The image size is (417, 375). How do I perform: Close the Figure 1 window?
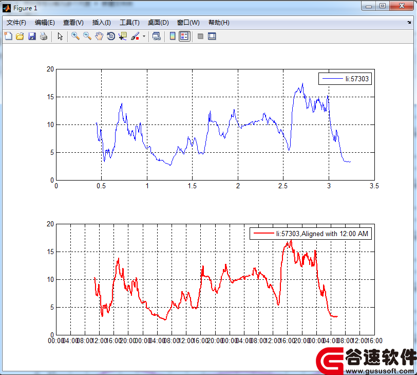coord(402,6)
